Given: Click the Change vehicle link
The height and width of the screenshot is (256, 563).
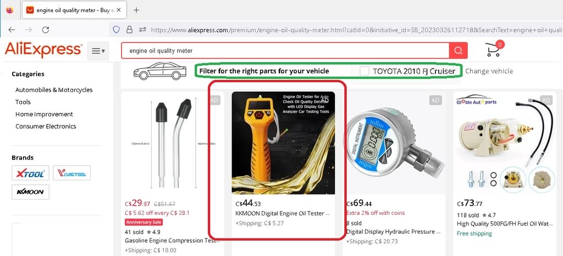Looking at the screenshot, I should 489,71.
